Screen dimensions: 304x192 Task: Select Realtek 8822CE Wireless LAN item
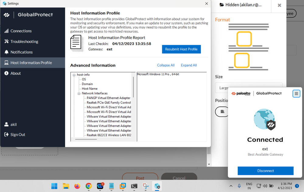(x=109, y=135)
